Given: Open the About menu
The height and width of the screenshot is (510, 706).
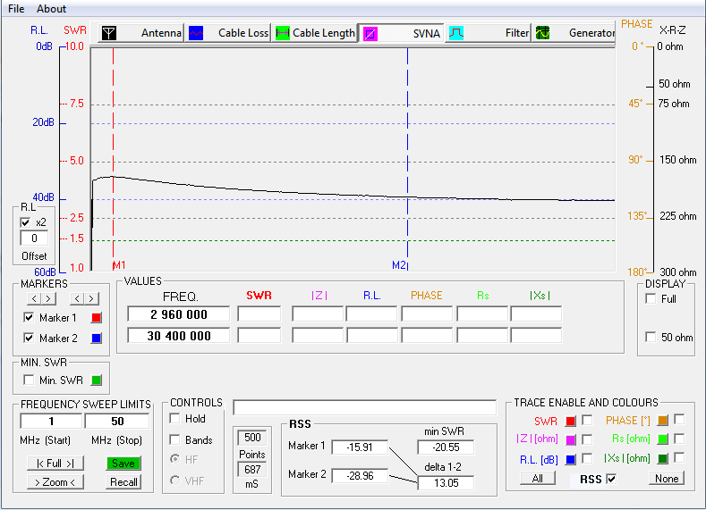Looking at the screenshot, I should tap(51, 8).
